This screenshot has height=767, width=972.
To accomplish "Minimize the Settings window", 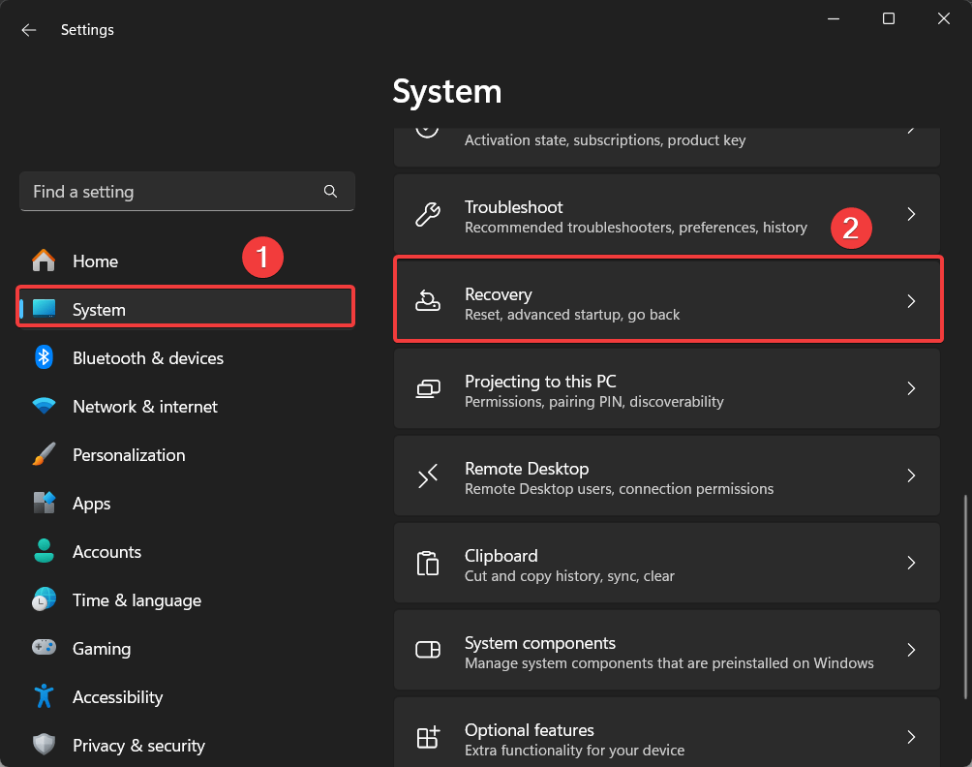I will (834, 18).
